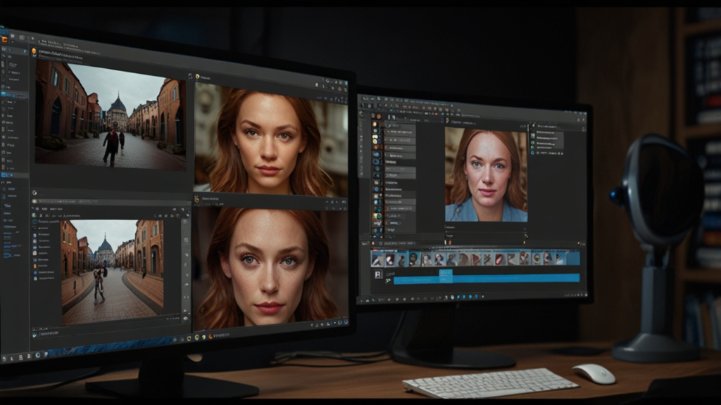Open the blue-shirt woman portrait on the right monitor
Viewport: 721px width, 405px height.
[486, 175]
